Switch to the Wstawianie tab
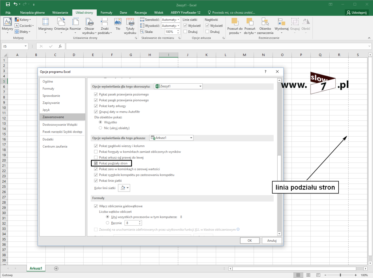 tap(60, 13)
